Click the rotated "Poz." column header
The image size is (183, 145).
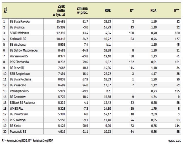[5, 11]
